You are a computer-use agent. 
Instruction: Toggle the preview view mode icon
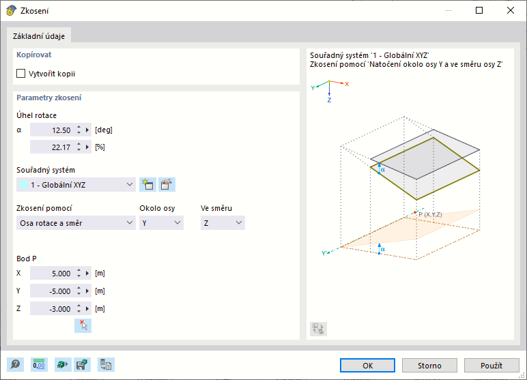[x=318, y=329]
